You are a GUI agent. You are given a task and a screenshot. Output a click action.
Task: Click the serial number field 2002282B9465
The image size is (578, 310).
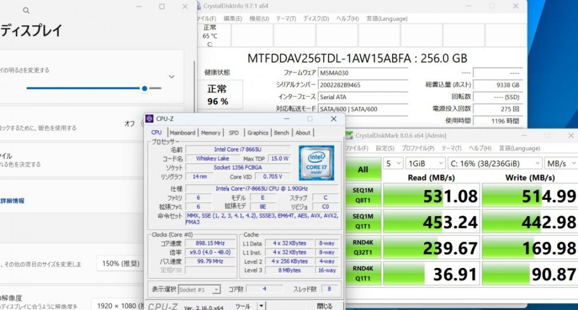[x=363, y=85]
